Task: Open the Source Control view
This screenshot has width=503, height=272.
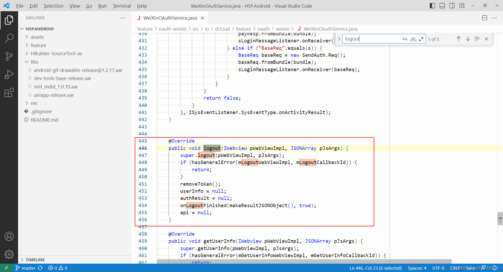Action: coord(9,56)
